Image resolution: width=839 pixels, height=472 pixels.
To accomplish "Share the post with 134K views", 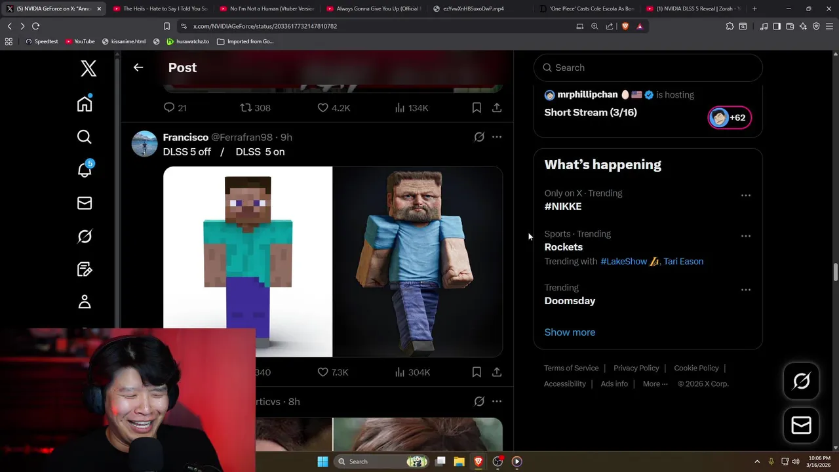I will click(x=497, y=108).
